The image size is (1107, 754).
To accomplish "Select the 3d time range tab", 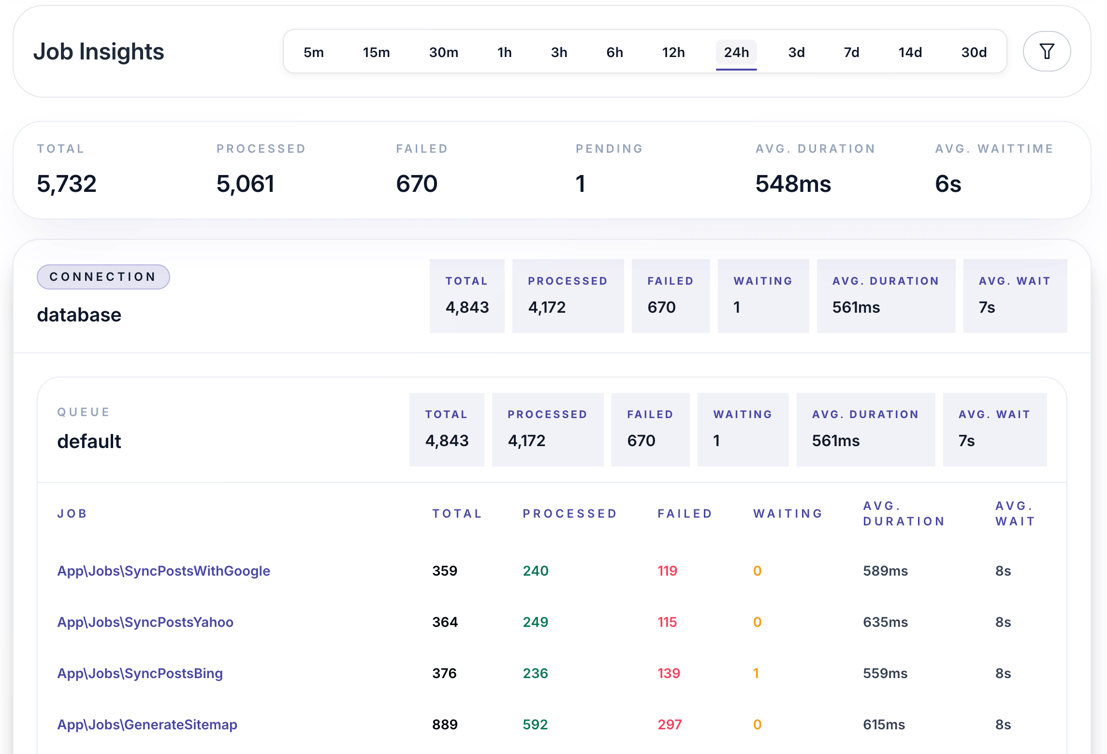I will [x=796, y=52].
